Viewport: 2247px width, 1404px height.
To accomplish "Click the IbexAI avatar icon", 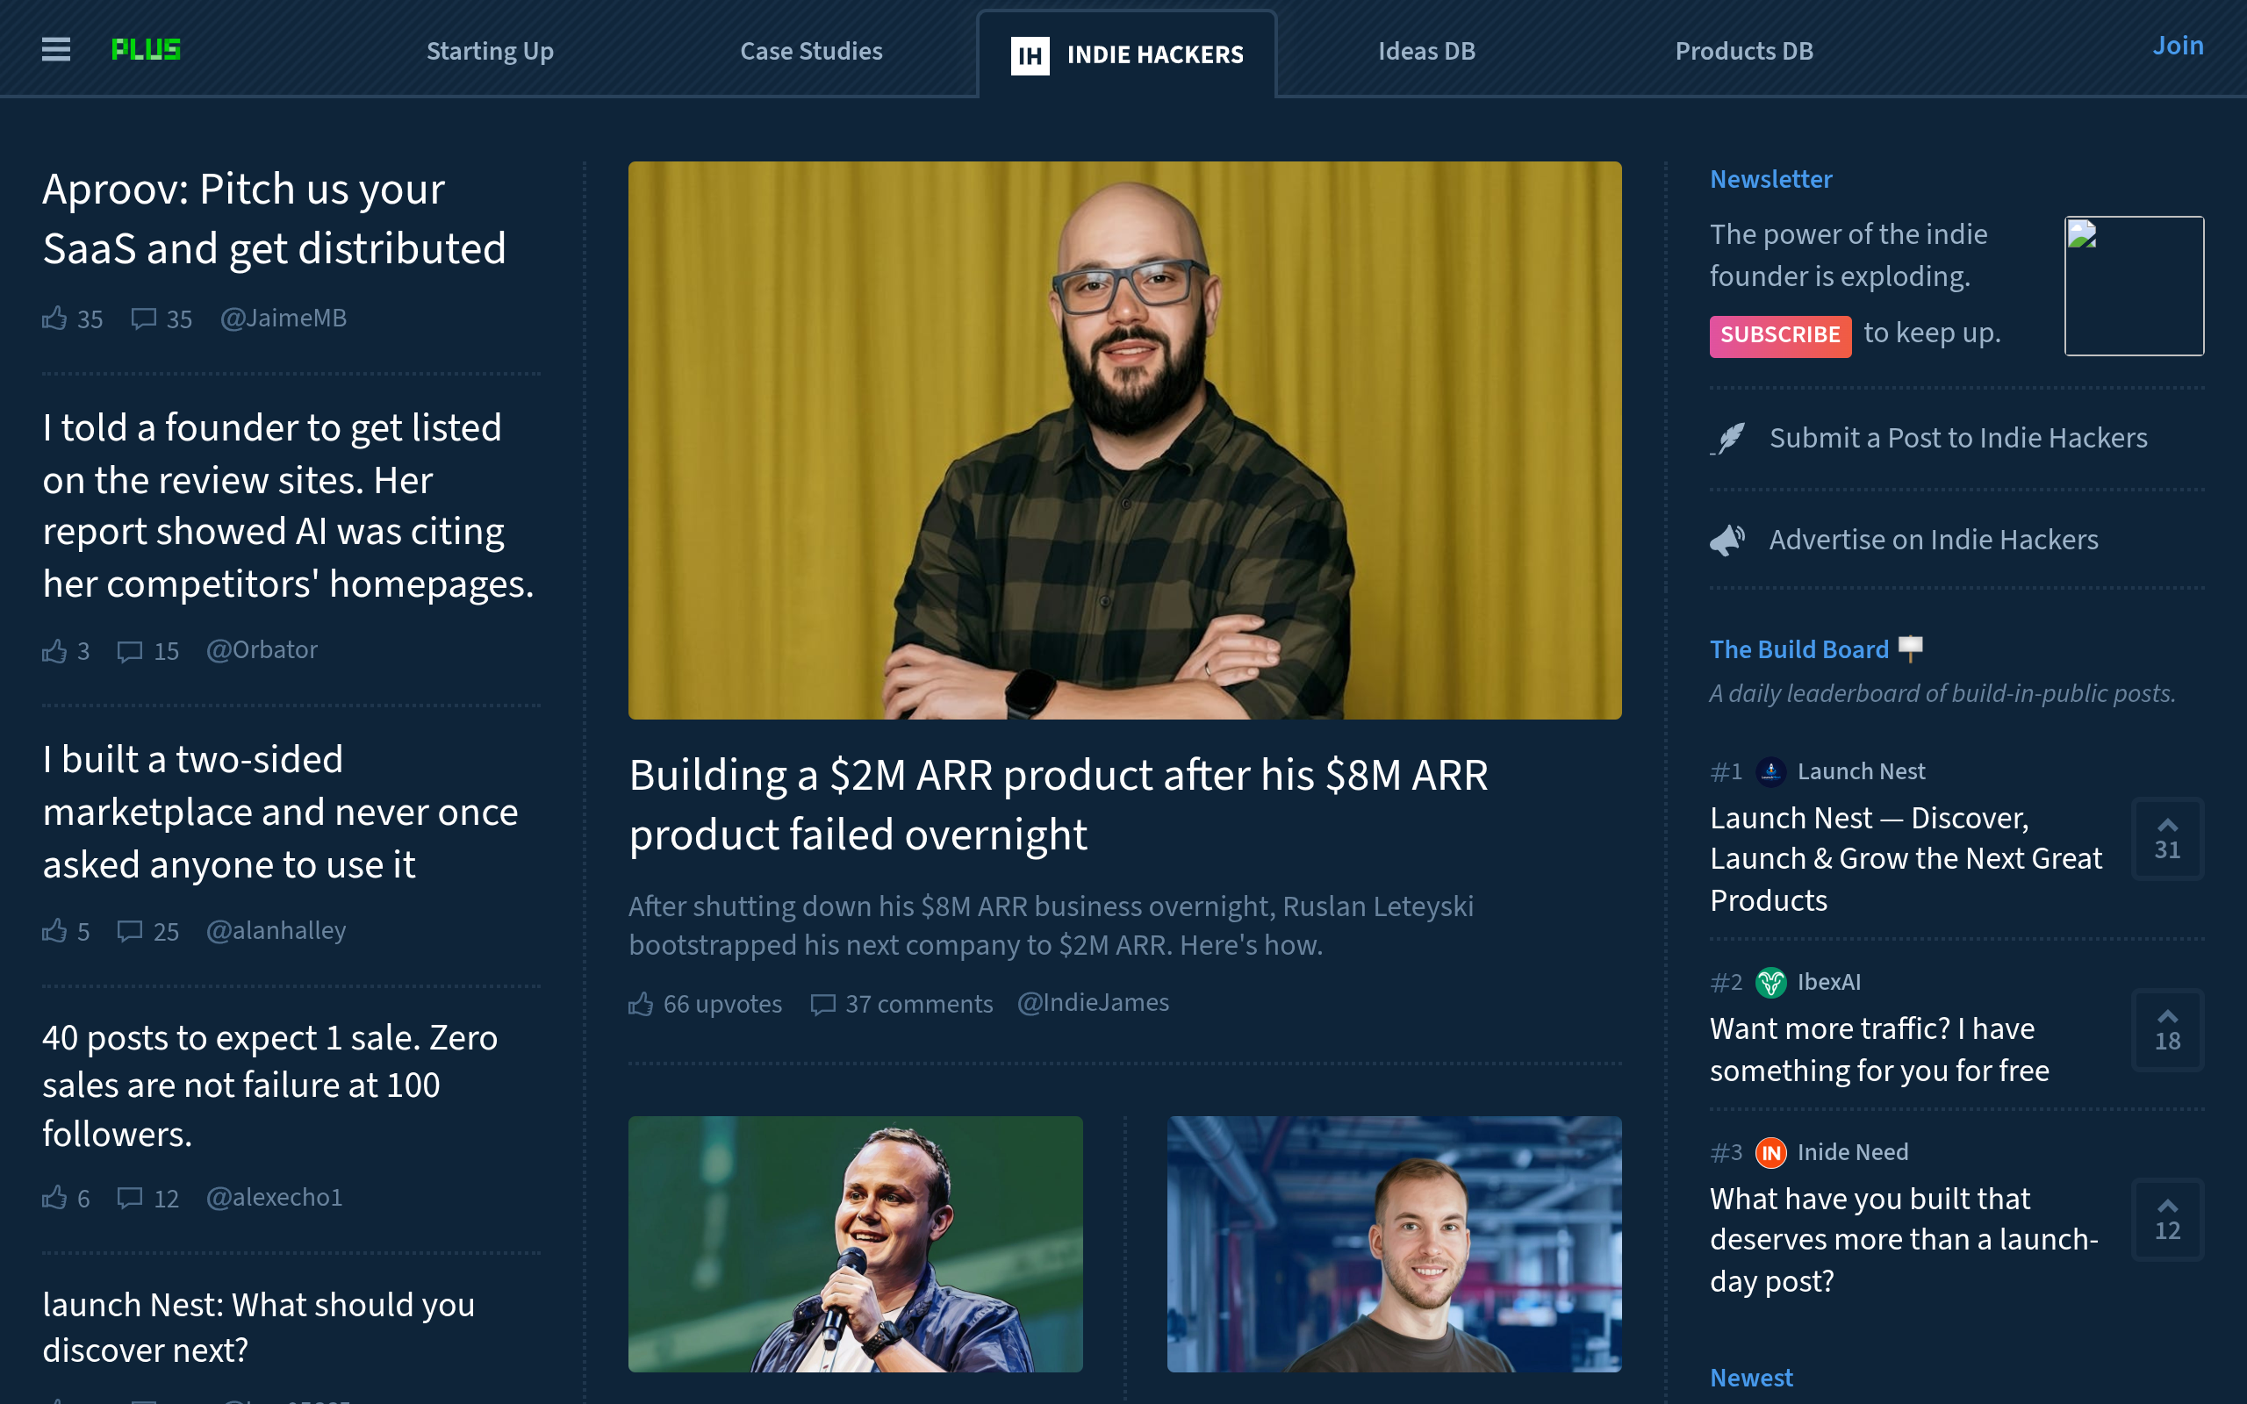I will pyautogui.click(x=1770, y=983).
